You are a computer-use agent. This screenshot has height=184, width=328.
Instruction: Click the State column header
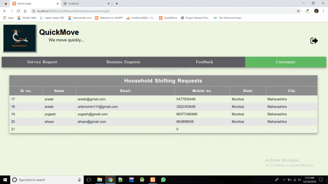[248, 91]
